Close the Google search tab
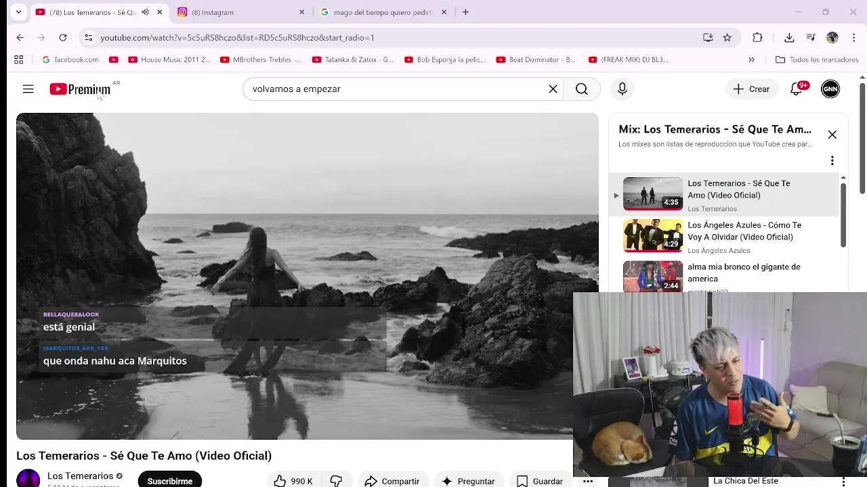This screenshot has height=487, width=867. pyautogui.click(x=444, y=12)
